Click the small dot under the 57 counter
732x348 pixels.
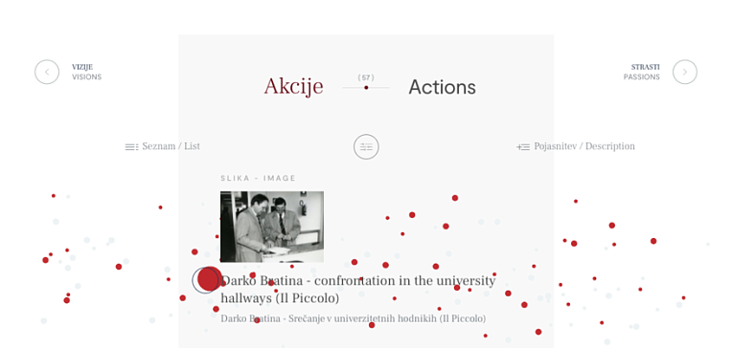366,88
